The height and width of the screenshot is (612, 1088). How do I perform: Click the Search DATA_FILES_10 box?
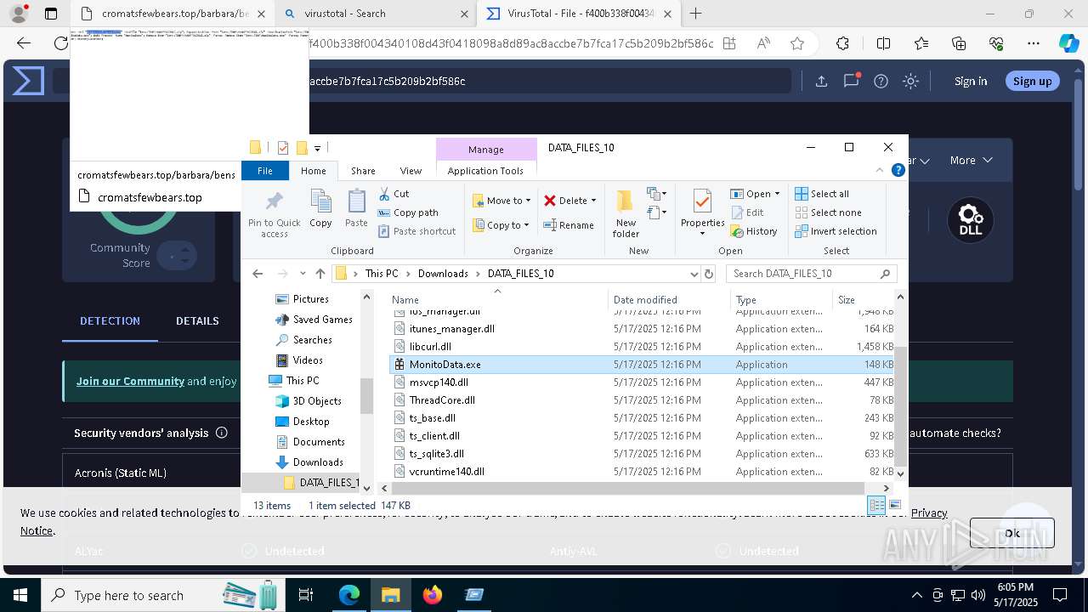pyautogui.click(x=811, y=274)
